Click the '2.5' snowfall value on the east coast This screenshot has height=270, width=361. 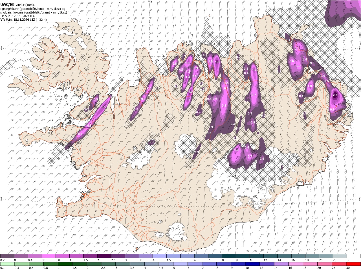pyautogui.click(x=335, y=95)
